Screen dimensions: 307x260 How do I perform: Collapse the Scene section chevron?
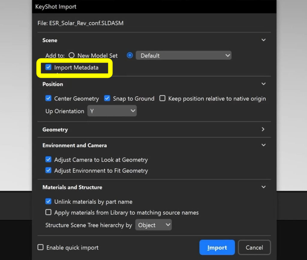pos(263,40)
